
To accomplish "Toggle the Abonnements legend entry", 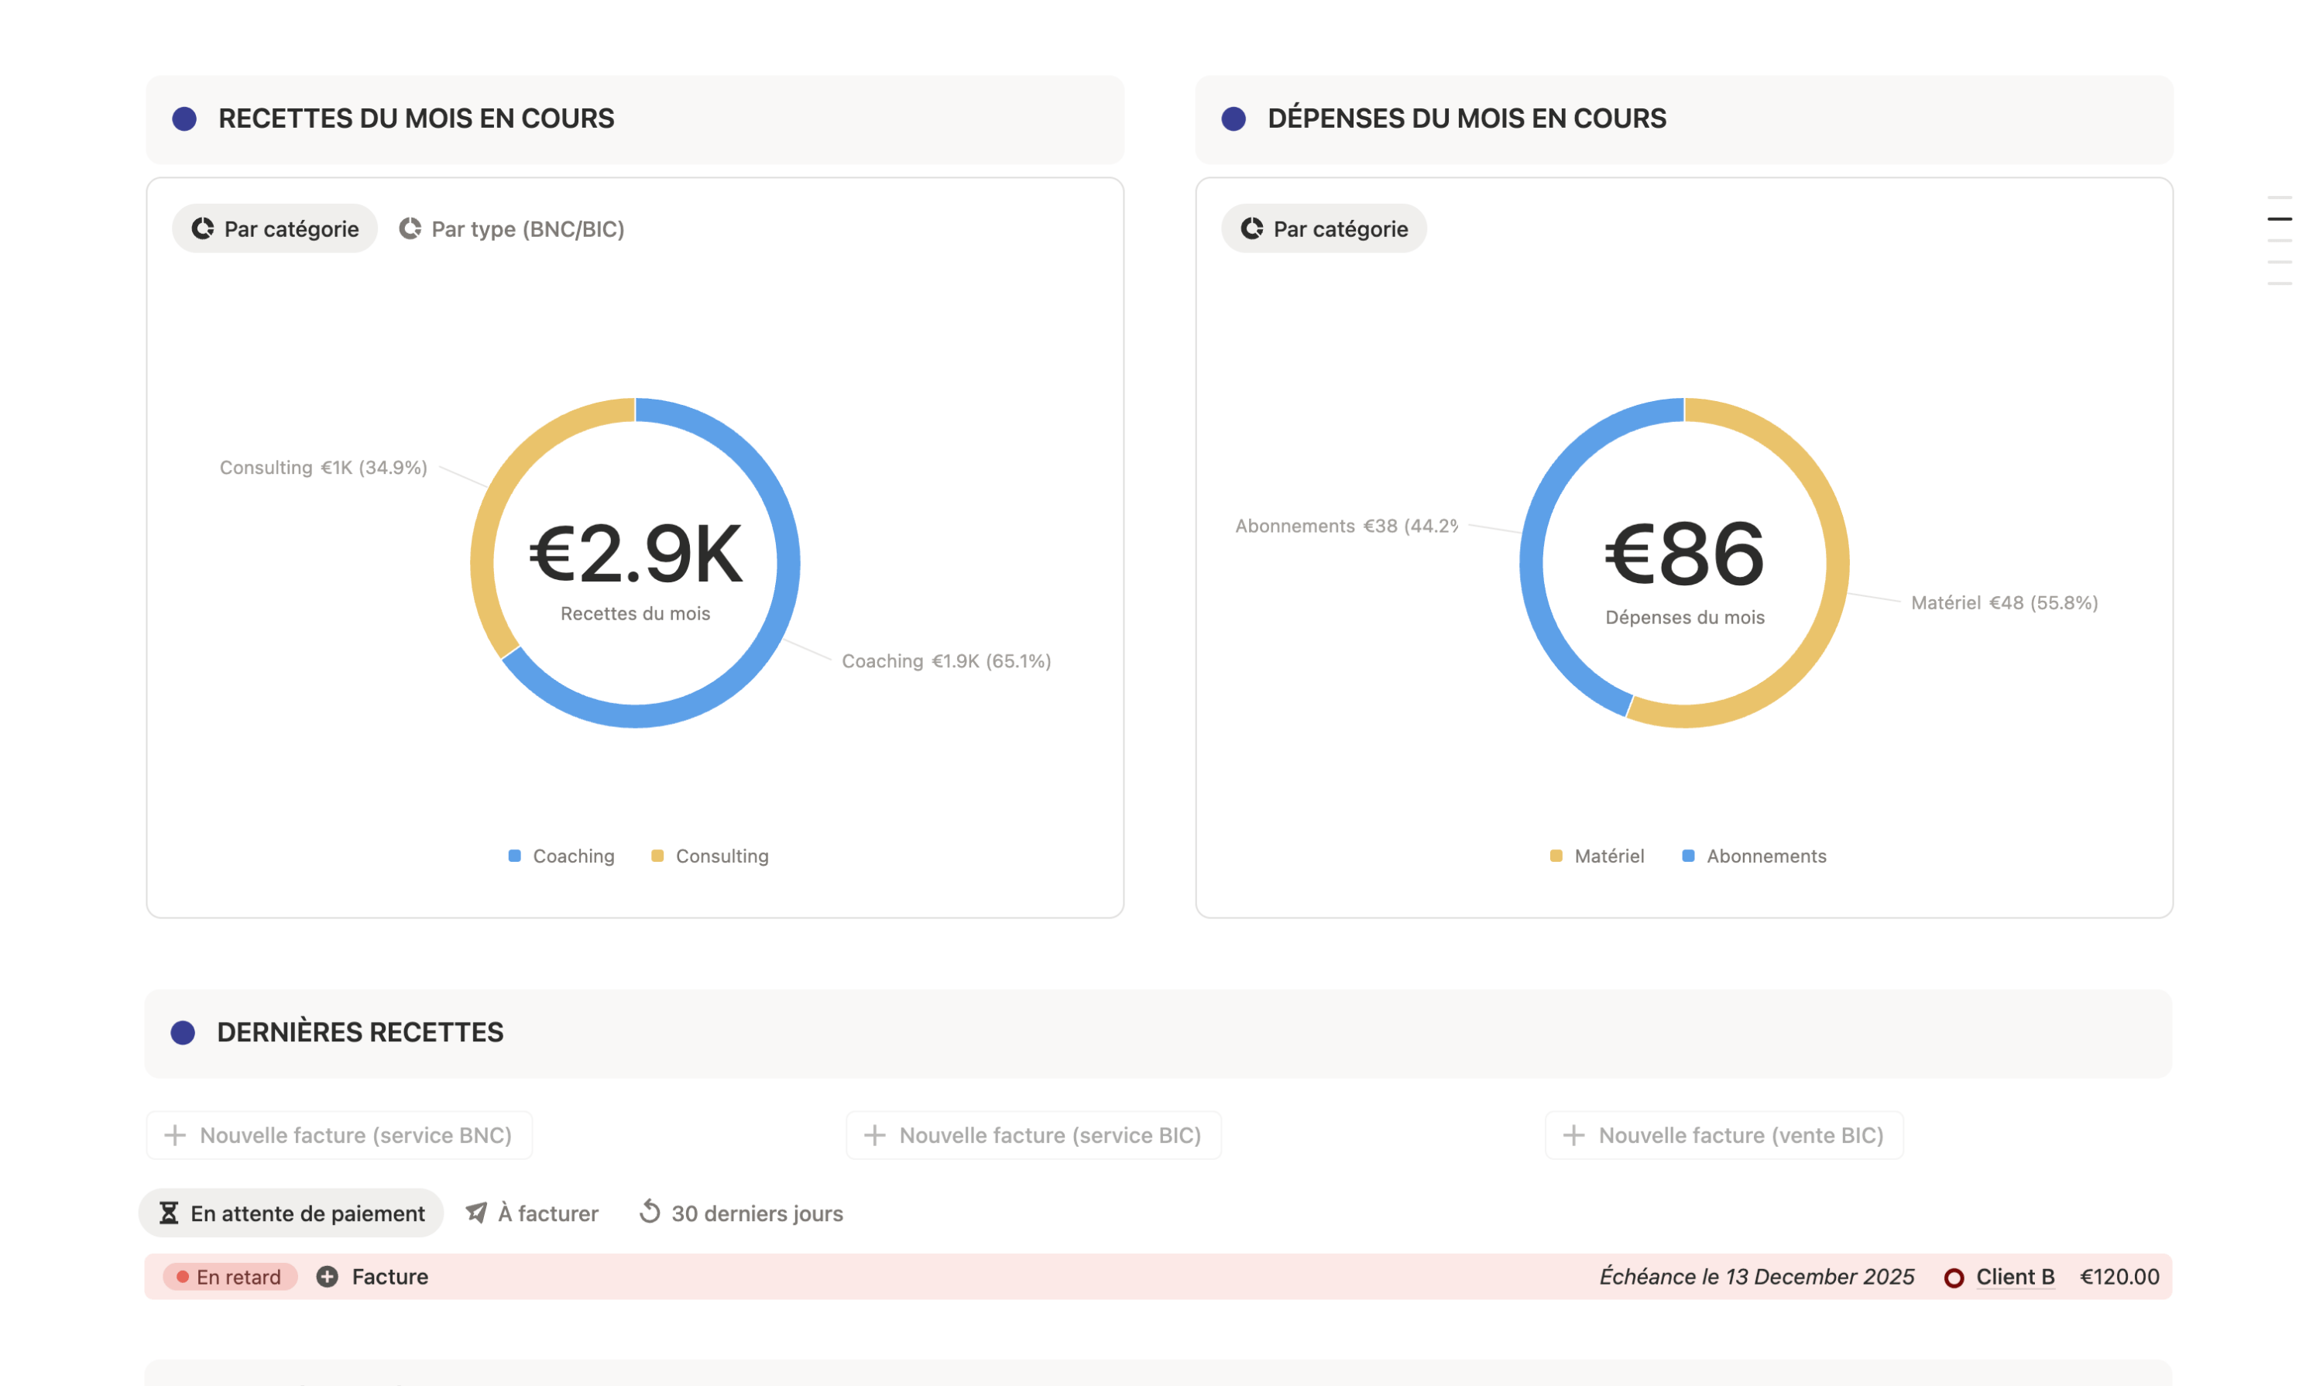I will [x=1754, y=856].
